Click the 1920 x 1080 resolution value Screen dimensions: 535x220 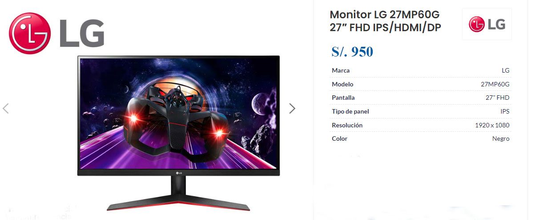coord(492,125)
